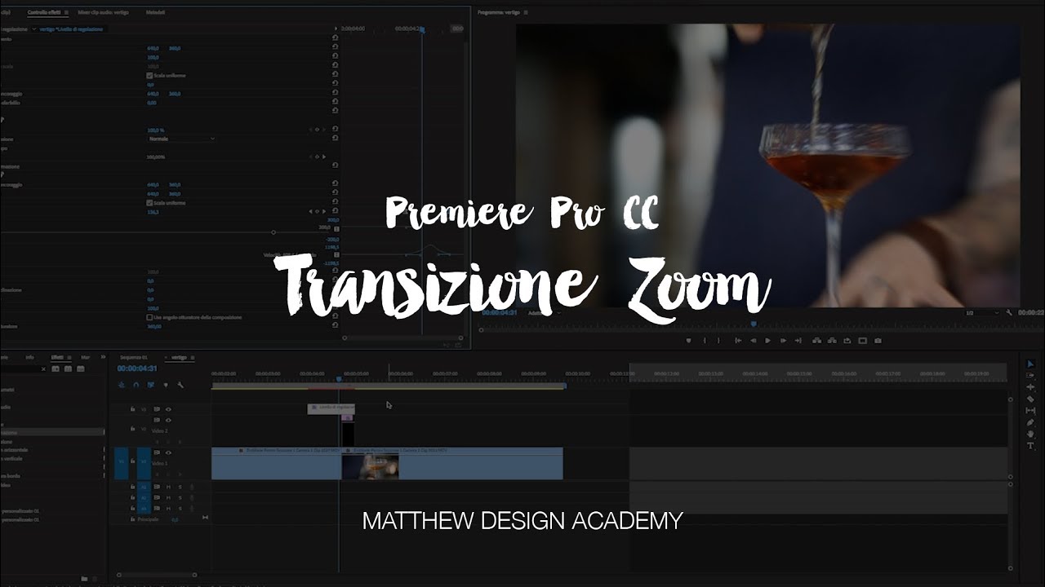Show hidden panel tabs via double chevron
This screenshot has height=587, width=1045.
104,357
